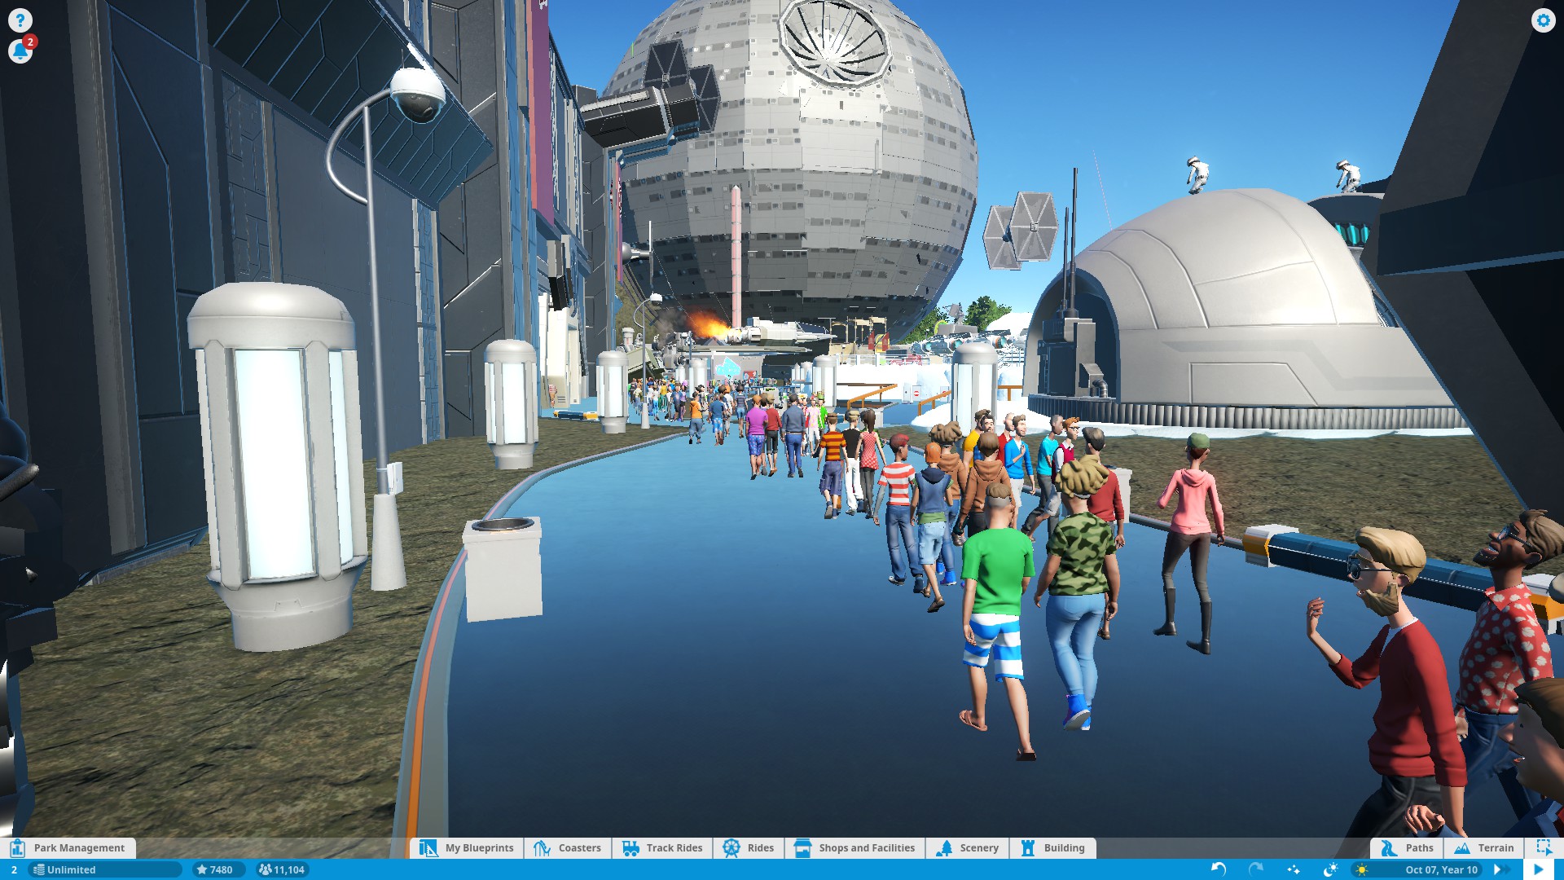The width and height of the screenshot is (1564, 880).
Task: Click the sparkles icon in bottom bar
Action: (x=1294, y=869)
